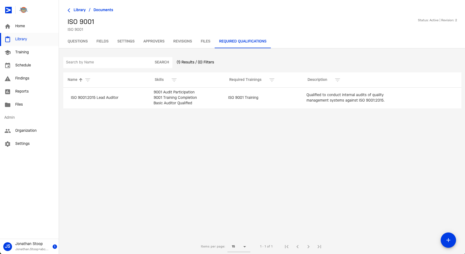The image size is (465, 254).
Task: Open the Description column filter icon
Action: [x=338, y=80]
